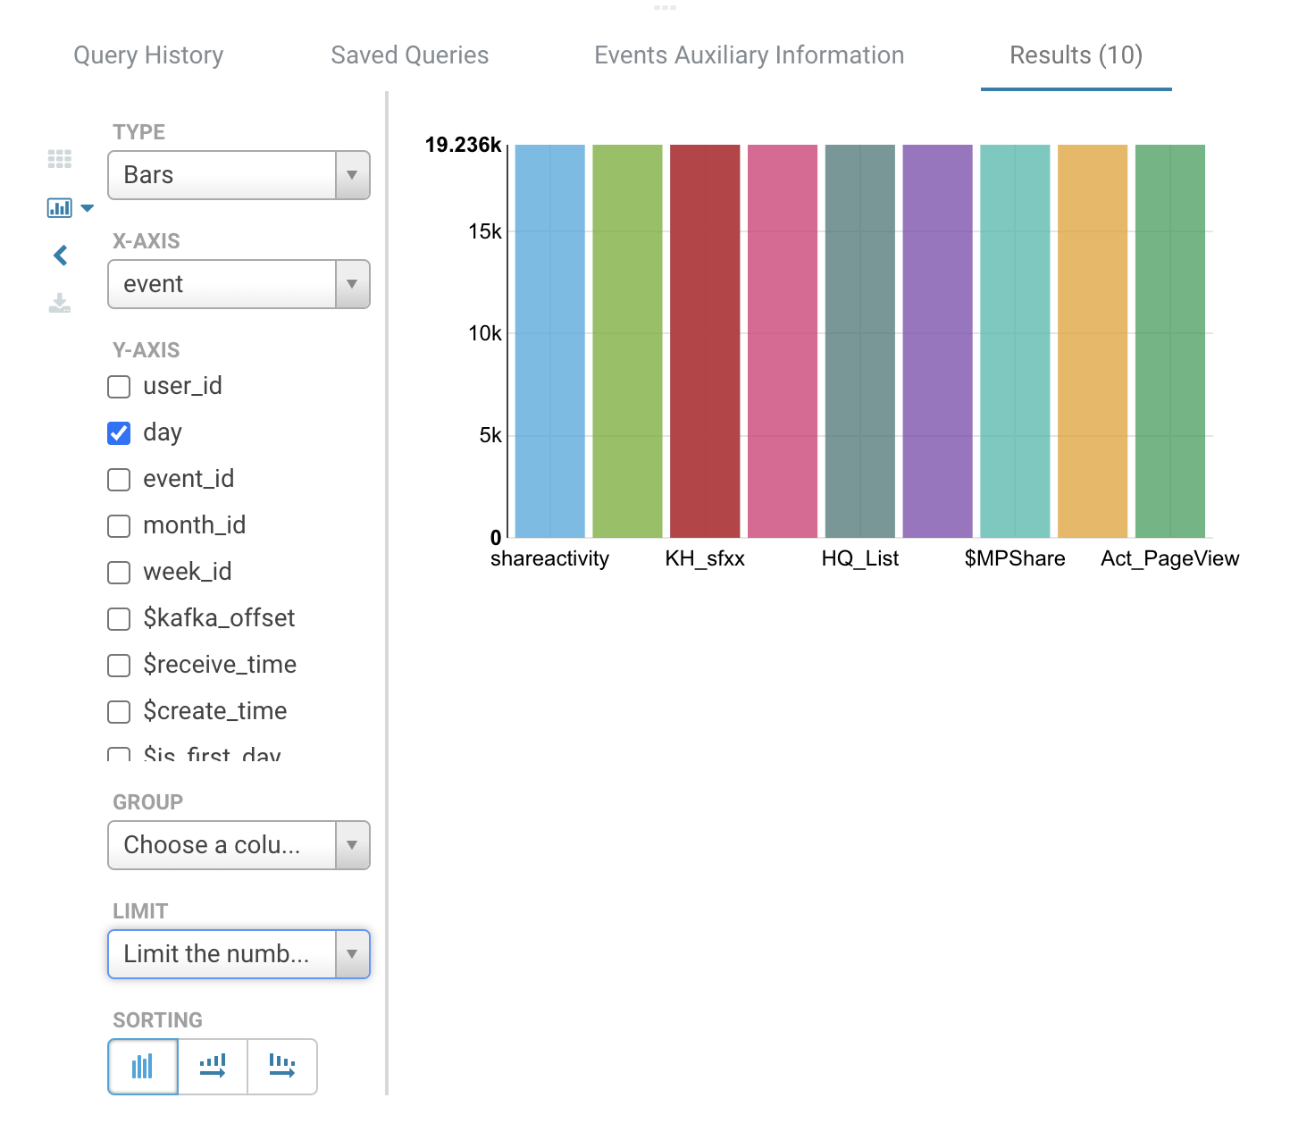This screenshot has height=1140, width=1290.
Task: Enable the user_id Y-axis checkbox
Action: click(x=119, y=387)
